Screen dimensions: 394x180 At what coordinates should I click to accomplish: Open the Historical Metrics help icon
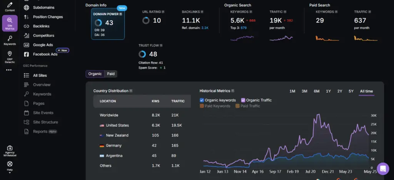tap(233, 91)
